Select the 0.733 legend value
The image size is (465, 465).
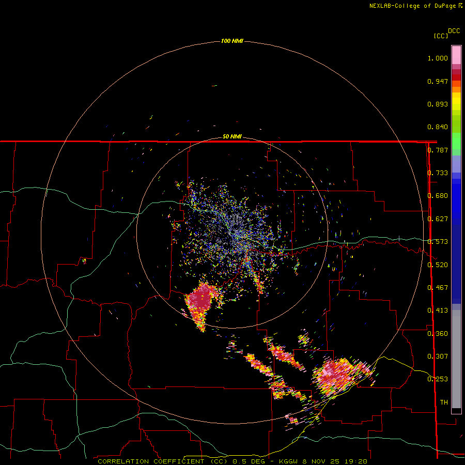438,173
